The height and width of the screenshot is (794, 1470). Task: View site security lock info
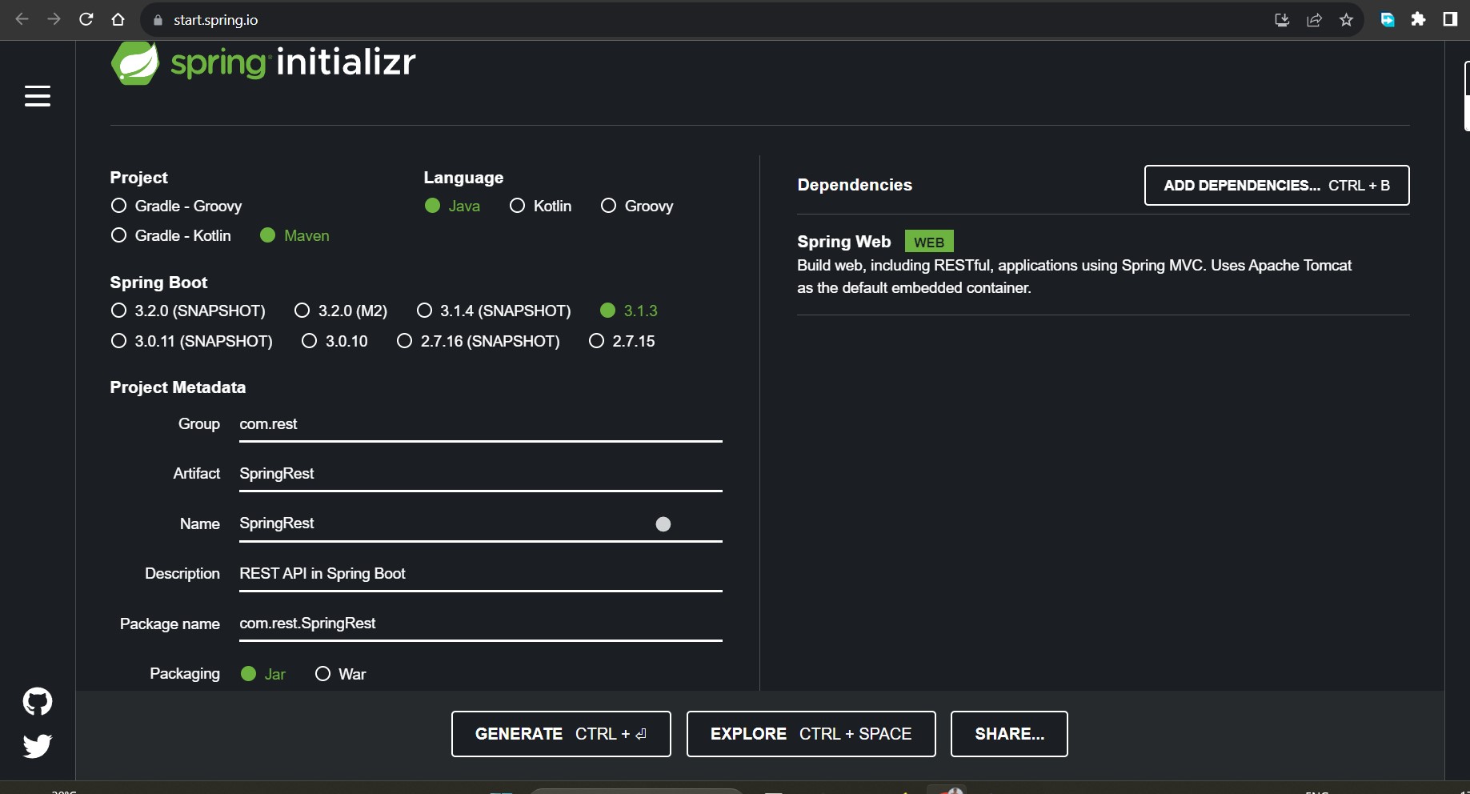pyautogui.click(x=158, y=20)
